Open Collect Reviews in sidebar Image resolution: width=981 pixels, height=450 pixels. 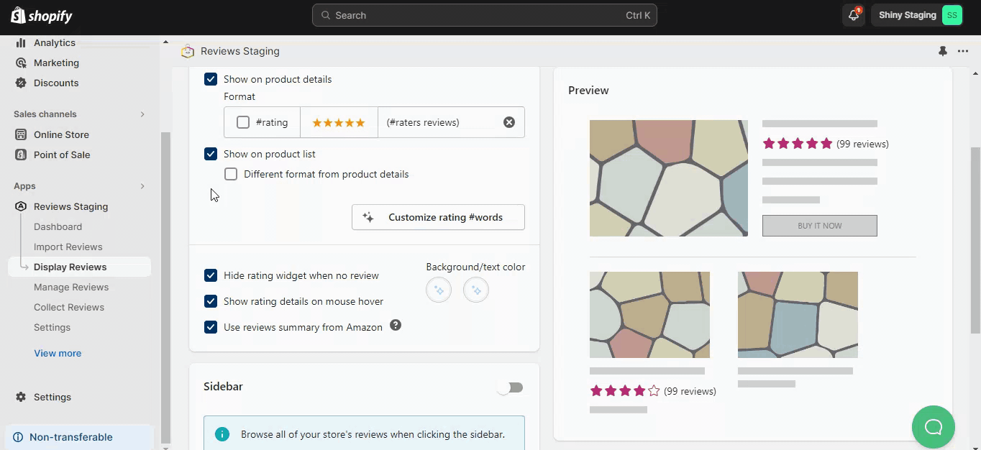(69, 307)
